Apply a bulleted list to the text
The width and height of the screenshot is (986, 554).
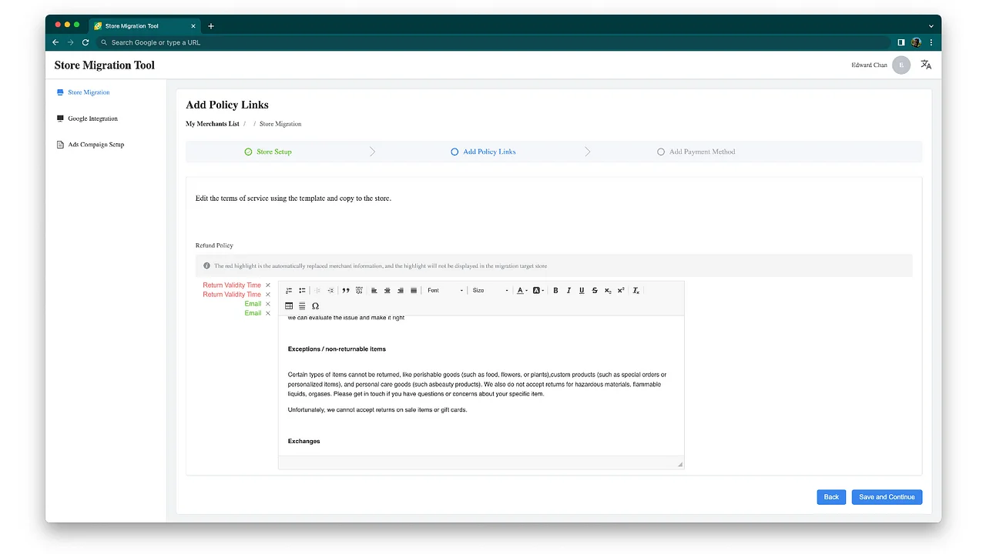click(x=301, y=290)
